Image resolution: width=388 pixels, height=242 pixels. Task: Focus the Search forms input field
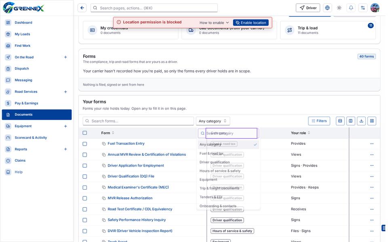138,121
